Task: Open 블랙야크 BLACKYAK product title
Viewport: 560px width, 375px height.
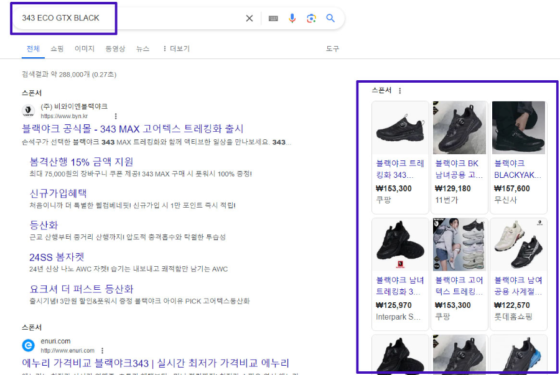Action: coord(518,169)
